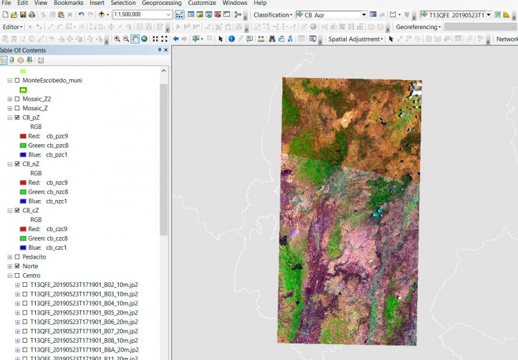Activate the Pan hand tool
Image resolution: width=518 pixels, height=360 pixels.
tap(135, 39)
